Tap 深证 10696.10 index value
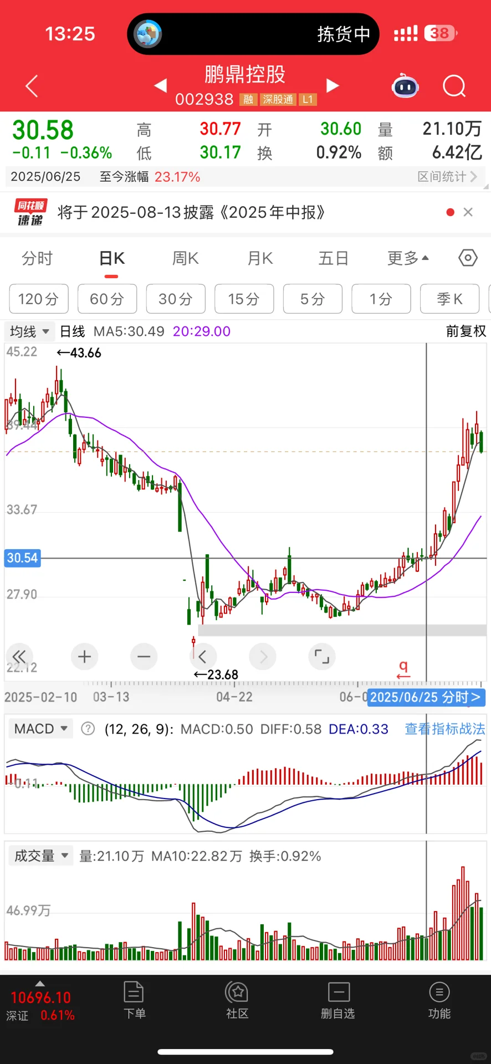Screen dimensions: 491x1064 [x=40, y=998]
